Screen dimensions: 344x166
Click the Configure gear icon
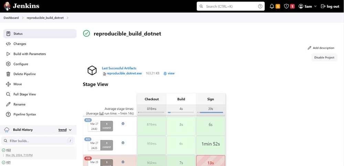(x=8, y=64)
